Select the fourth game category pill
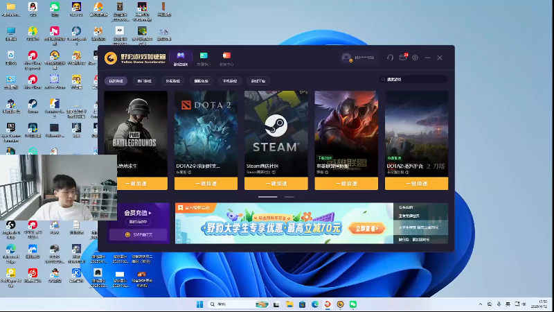 click(201, 81)
